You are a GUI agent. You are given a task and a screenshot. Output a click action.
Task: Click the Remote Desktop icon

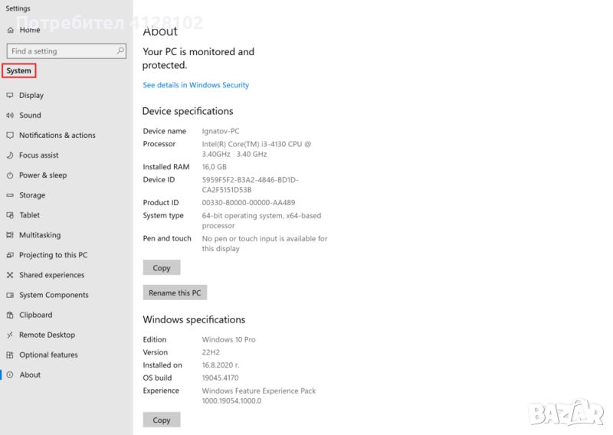10,335
